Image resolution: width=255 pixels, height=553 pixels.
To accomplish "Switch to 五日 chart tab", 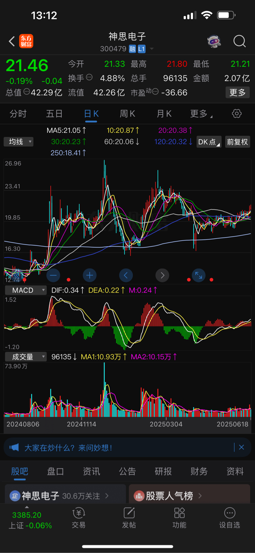I will (x=54, y=114).
